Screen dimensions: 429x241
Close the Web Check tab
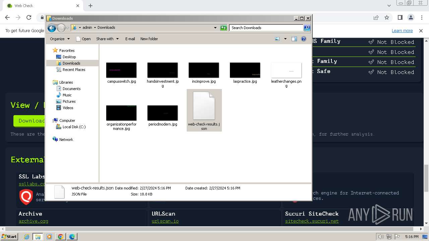(x=78, y=6)
